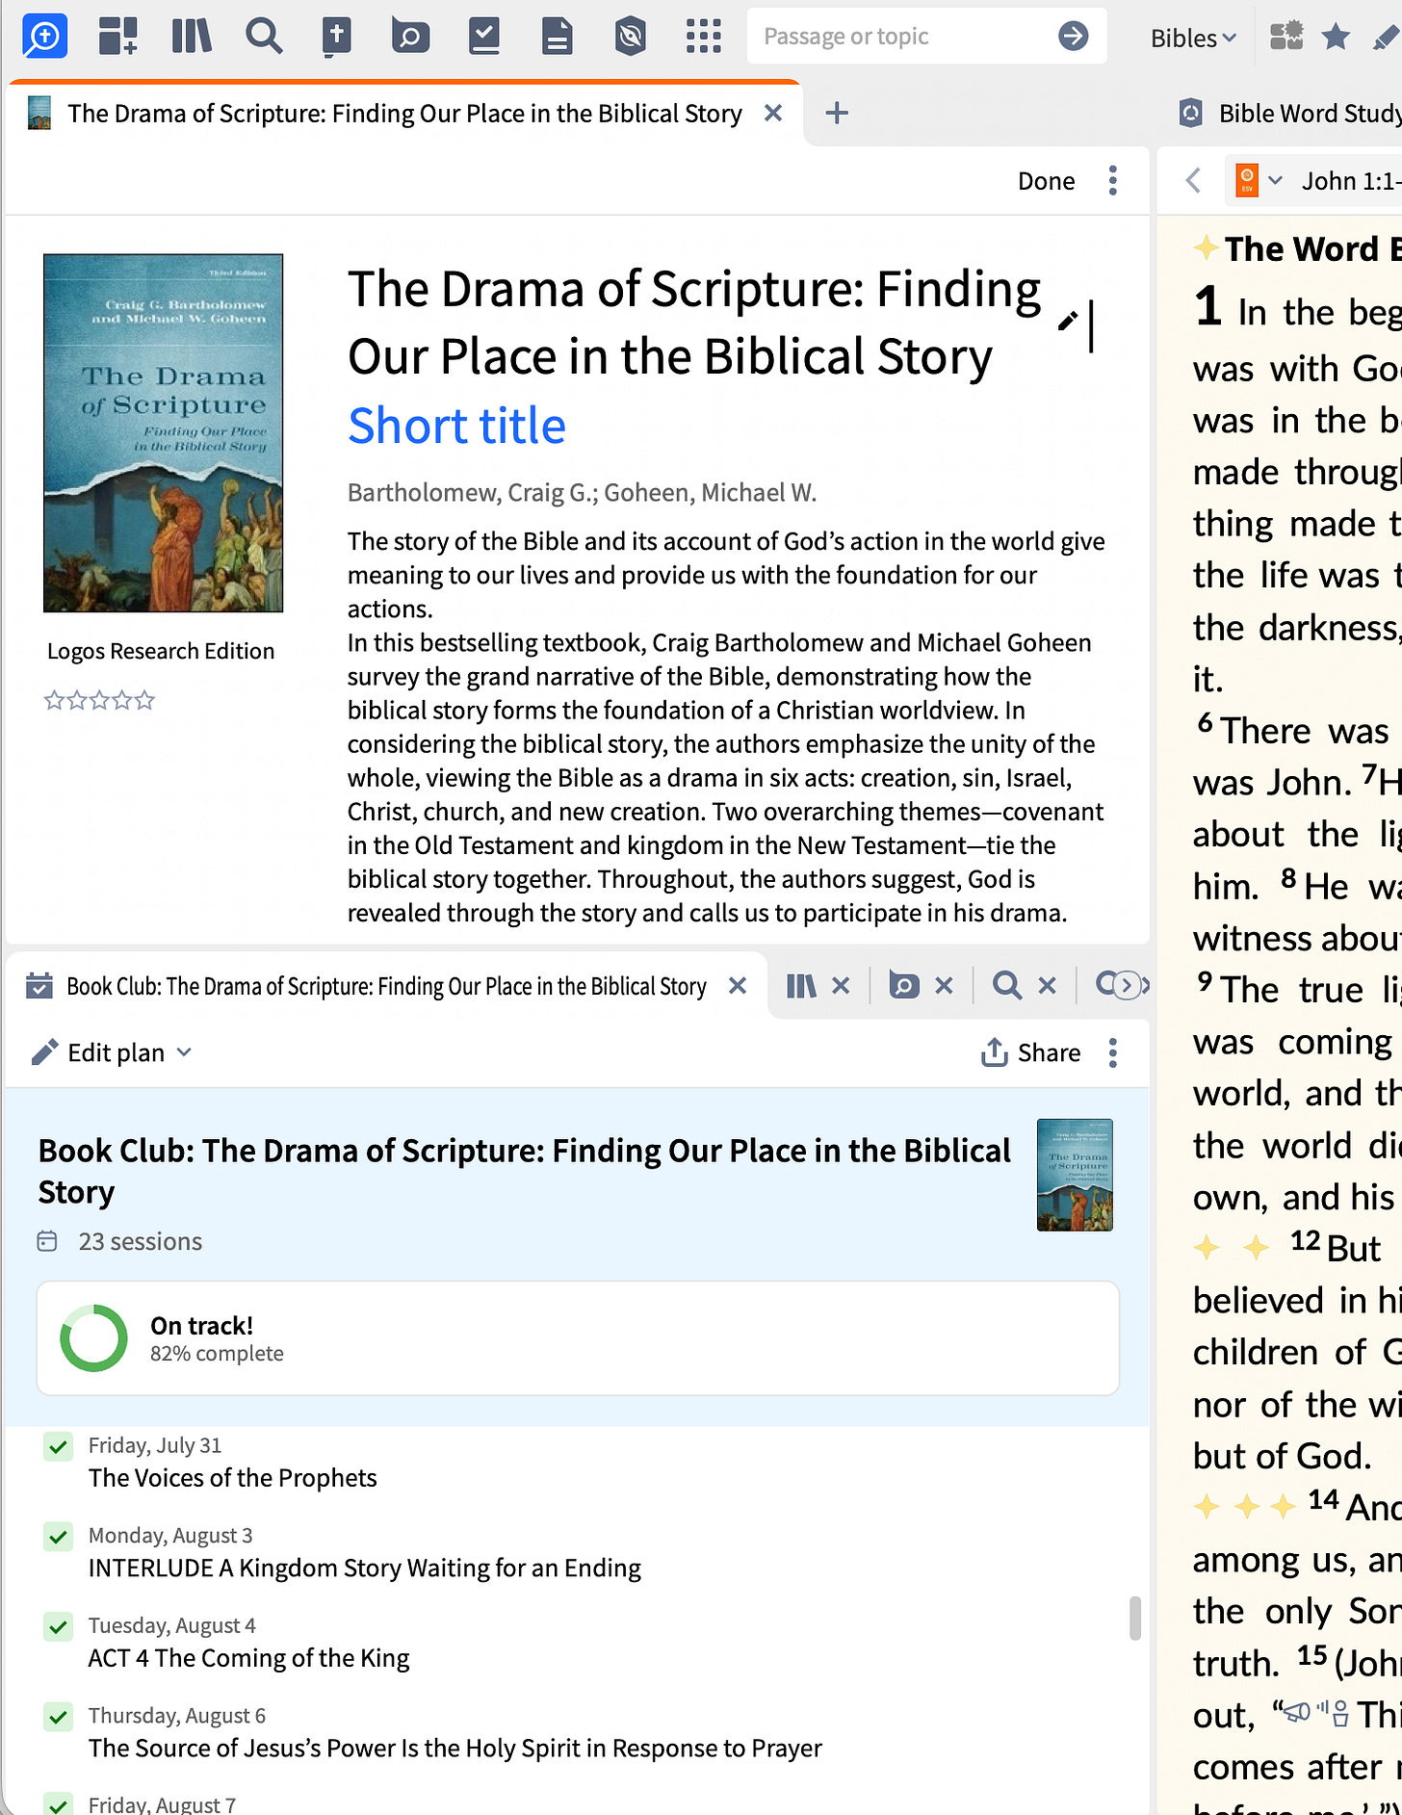Close the Search tab in the lower panel
The image size is (1402, 1815).
[1047, 986]
